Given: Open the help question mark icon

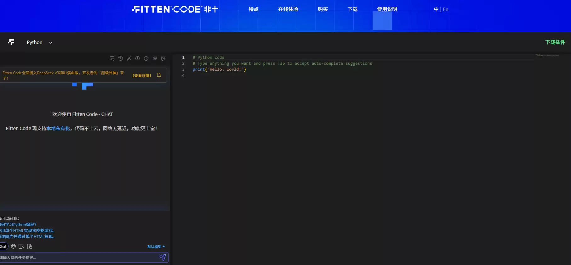Looking at the screenshot, I should click(138, 58).
